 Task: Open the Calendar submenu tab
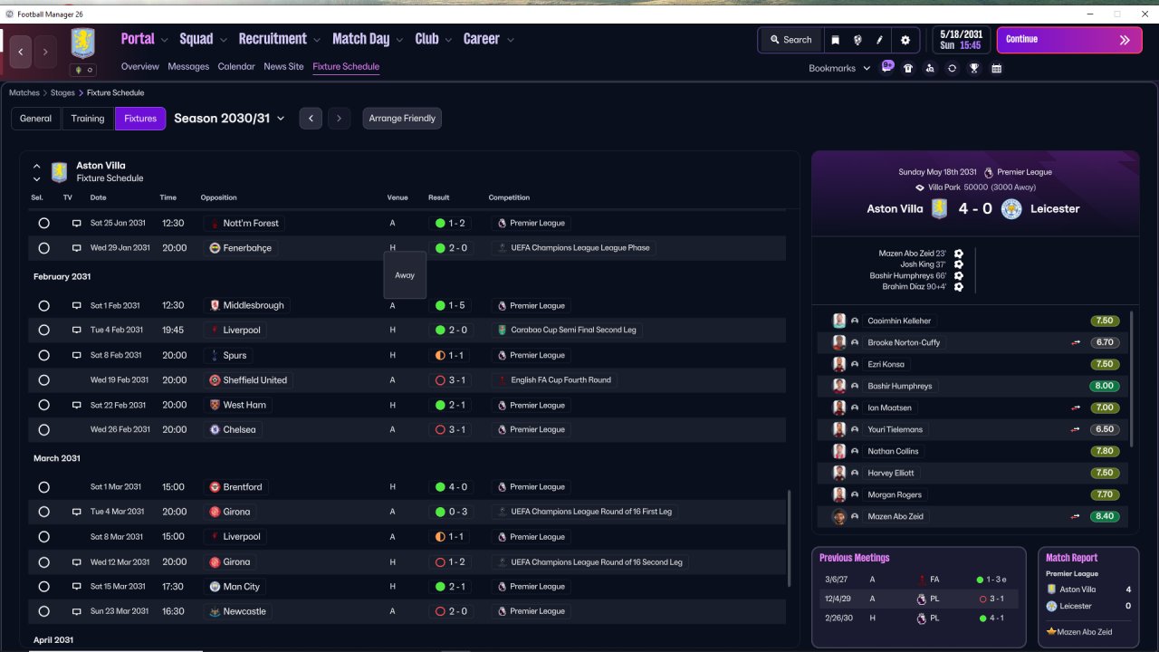236,67
